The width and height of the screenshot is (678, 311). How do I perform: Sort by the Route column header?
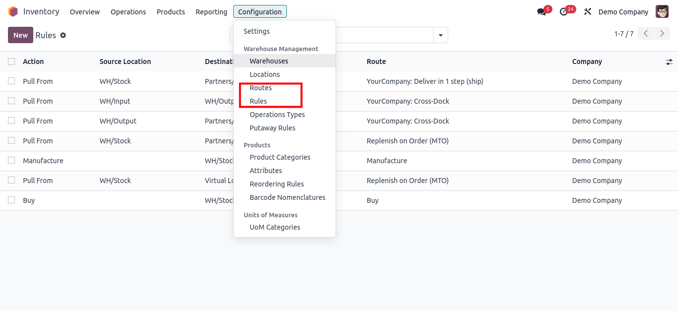click(x=376, y=62)
